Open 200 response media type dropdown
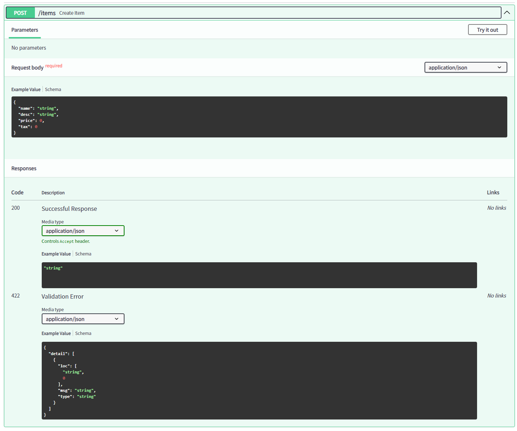Viewport: 517px width, 431px height. [83, 231]
